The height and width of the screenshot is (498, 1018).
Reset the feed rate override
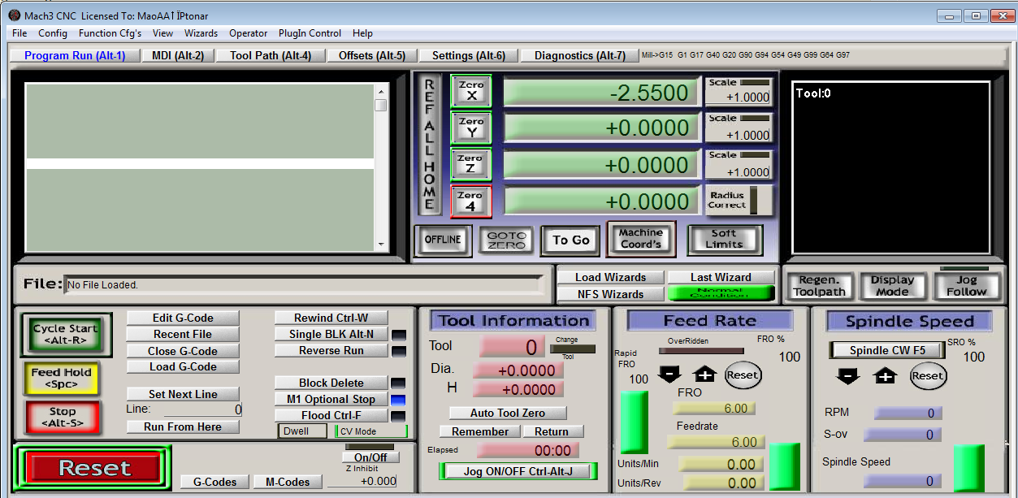point(742,375)
